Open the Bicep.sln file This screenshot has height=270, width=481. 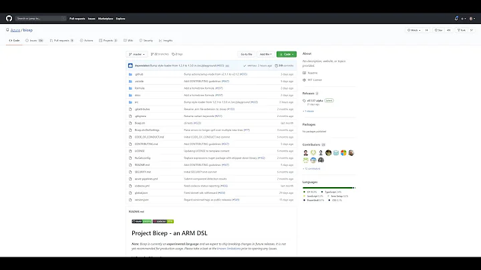pos(140,123)
